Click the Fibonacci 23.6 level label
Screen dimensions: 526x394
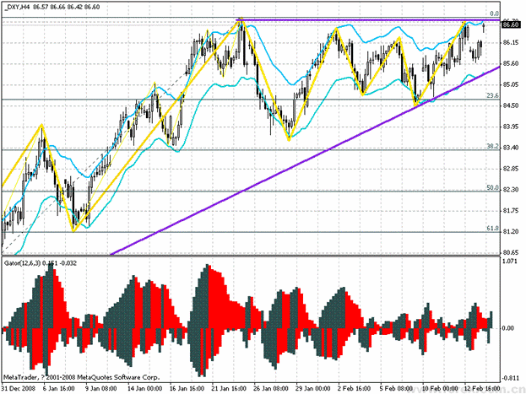(x=492, y=95)
